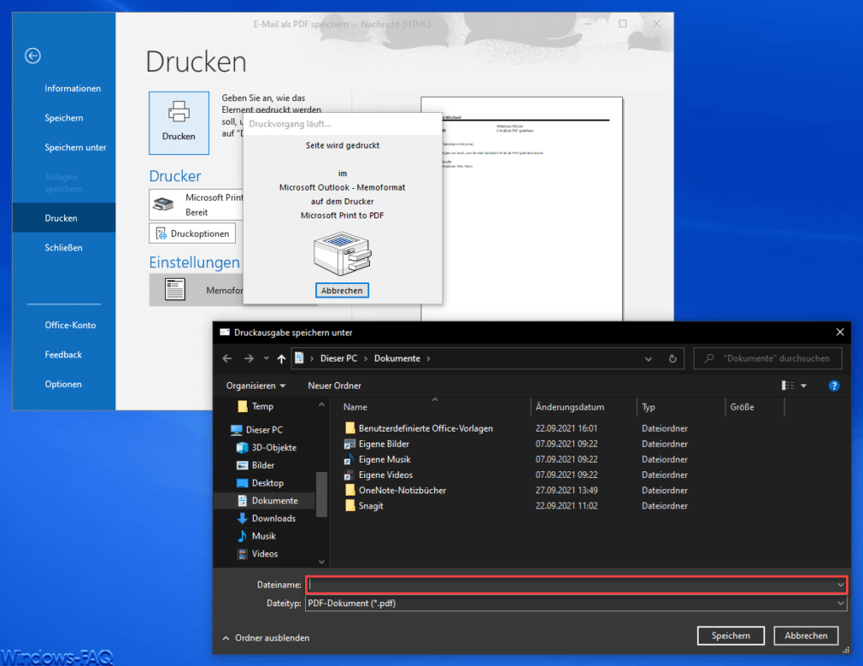The image size is (863, 666).
Task: Click Dieser PC in address breadcrumb
Action: click(x=339, y=358)
